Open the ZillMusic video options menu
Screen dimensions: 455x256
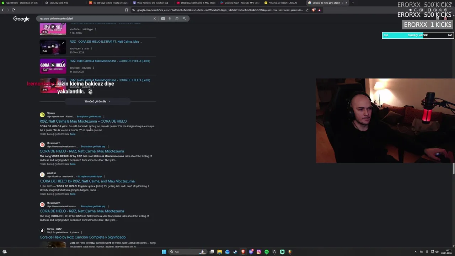pyautogui.click(x=94, y=68)
